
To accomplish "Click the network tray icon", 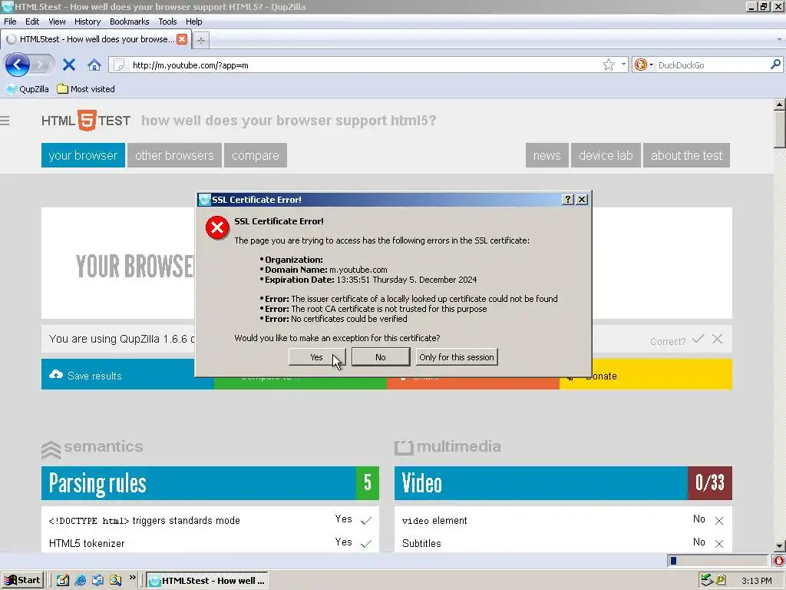I will [707, 581].
